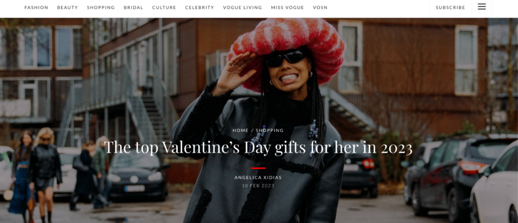Click the 10 Feb 2023 publish date
The width and height of the screenshot is (518, 223).
tap(258, 186)
